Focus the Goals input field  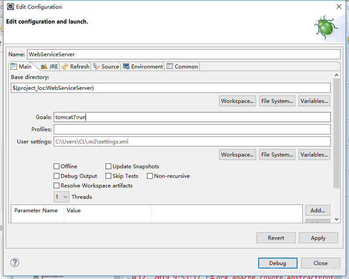click(192, 117)
